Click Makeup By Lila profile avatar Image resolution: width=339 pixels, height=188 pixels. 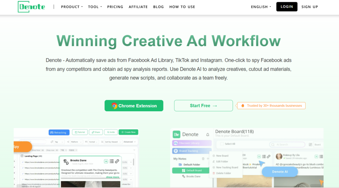point(279,156)
